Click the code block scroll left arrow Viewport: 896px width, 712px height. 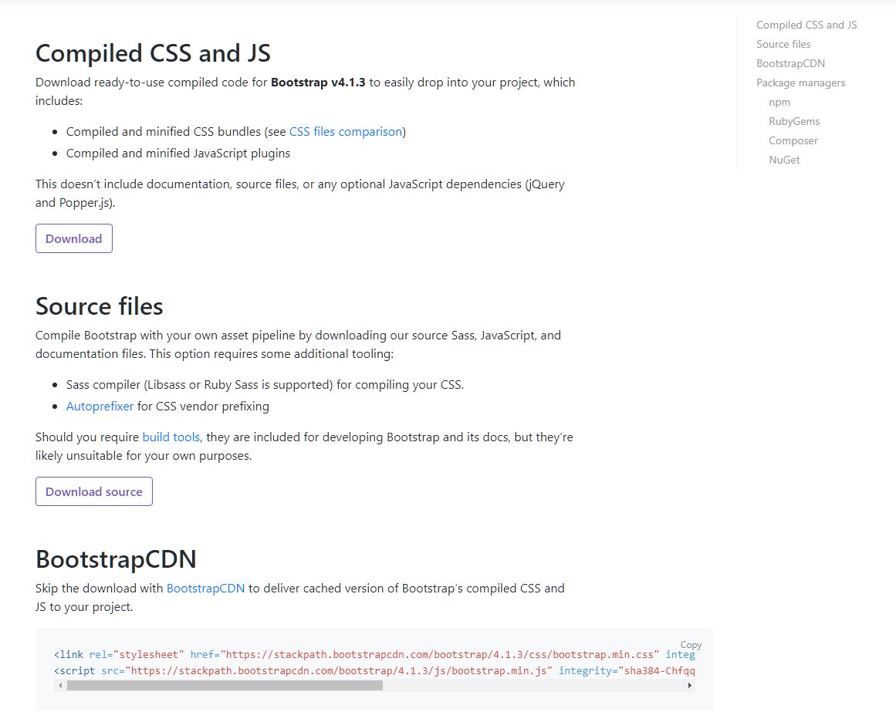[x=60, y=685]
